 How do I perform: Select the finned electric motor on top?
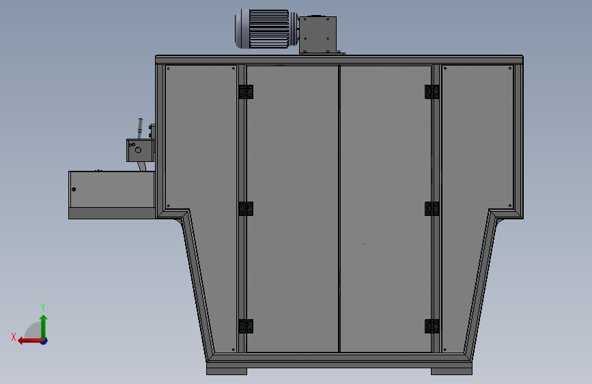click(266, 29)
